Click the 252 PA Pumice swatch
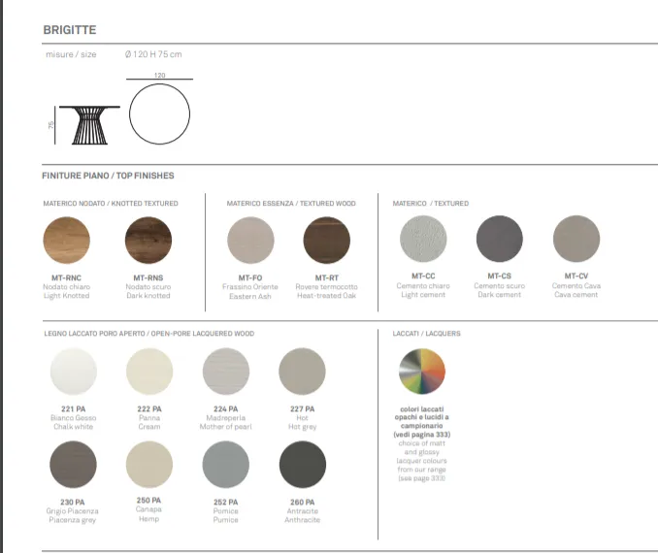This screenshot has height=553, width=658. click(226, 465)
